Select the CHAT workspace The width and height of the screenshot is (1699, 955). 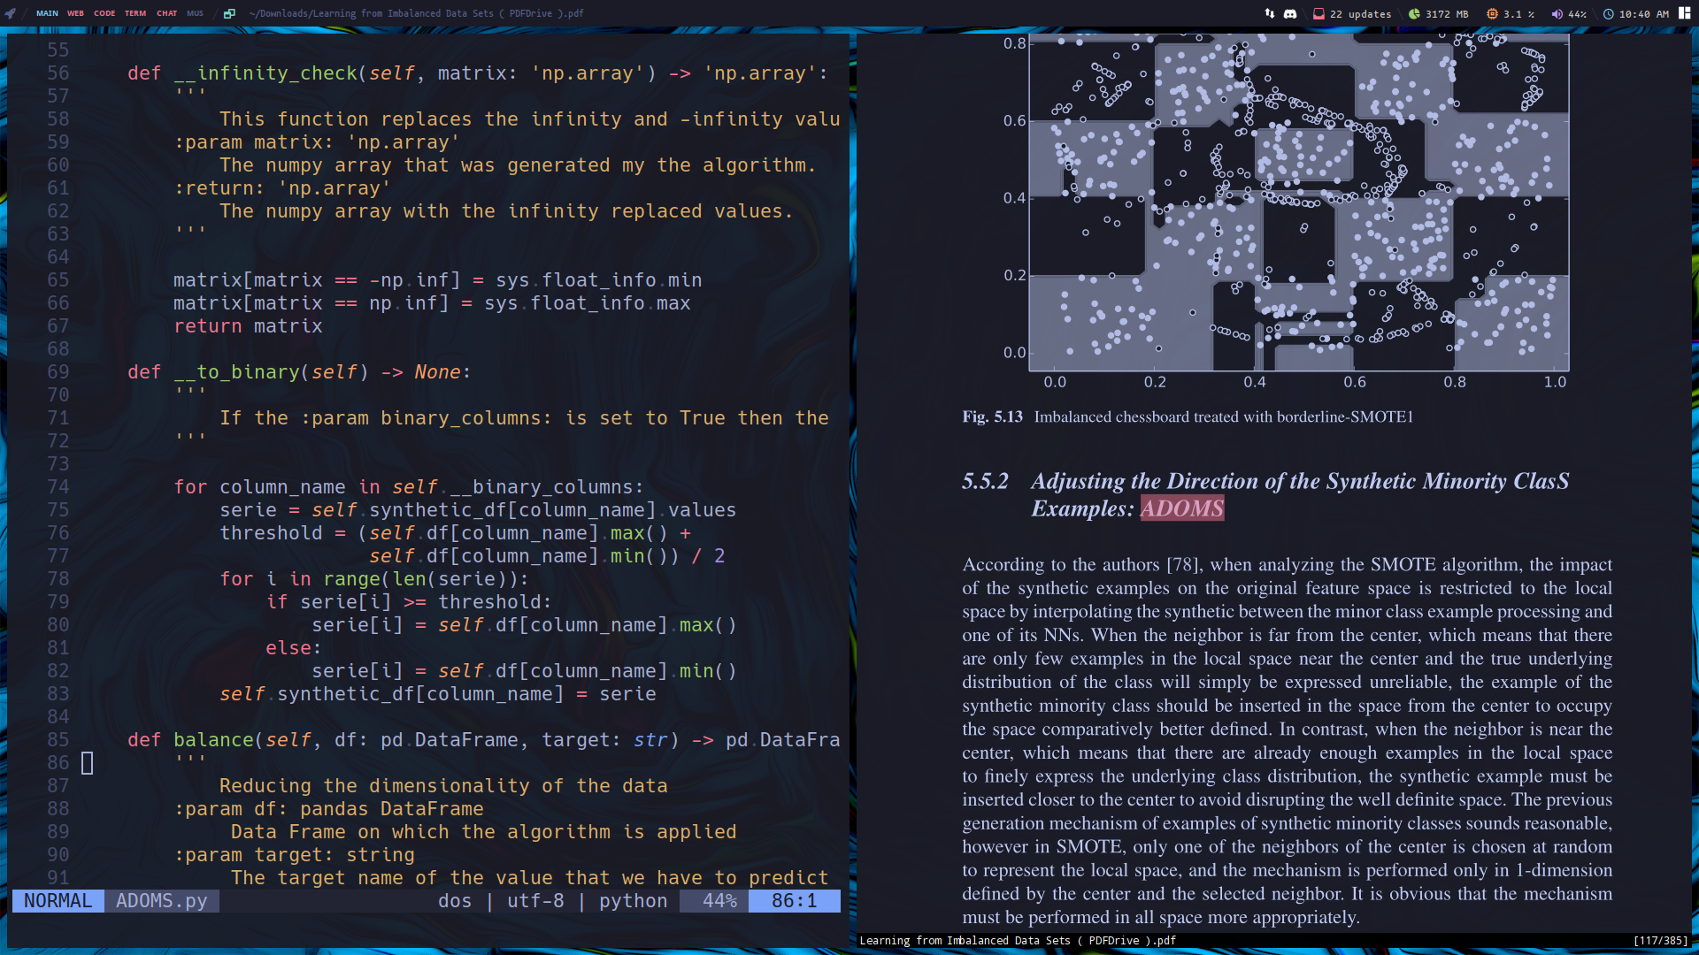click(166, 13)
